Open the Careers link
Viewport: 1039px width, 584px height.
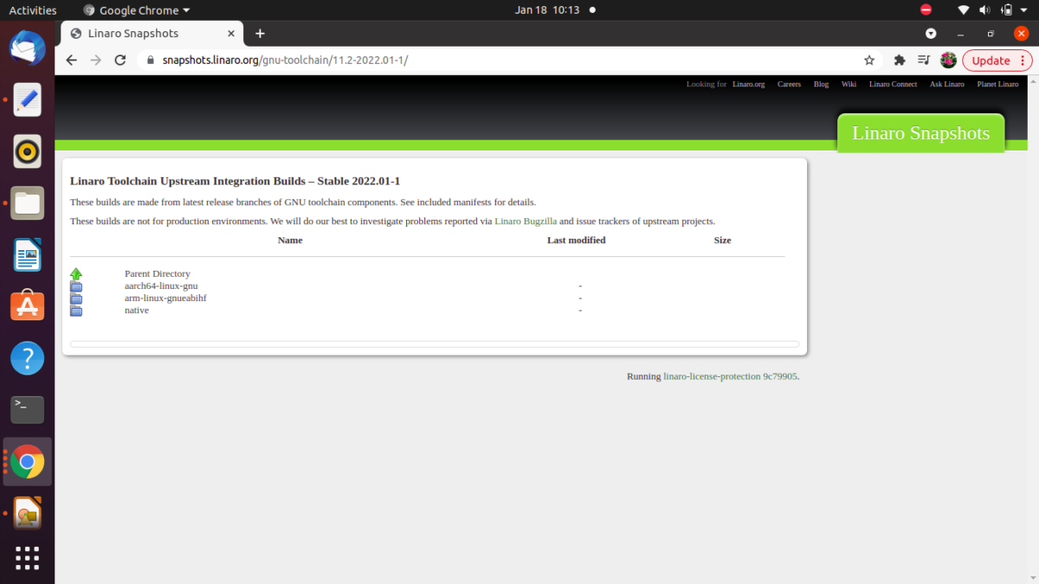[789, 84]
